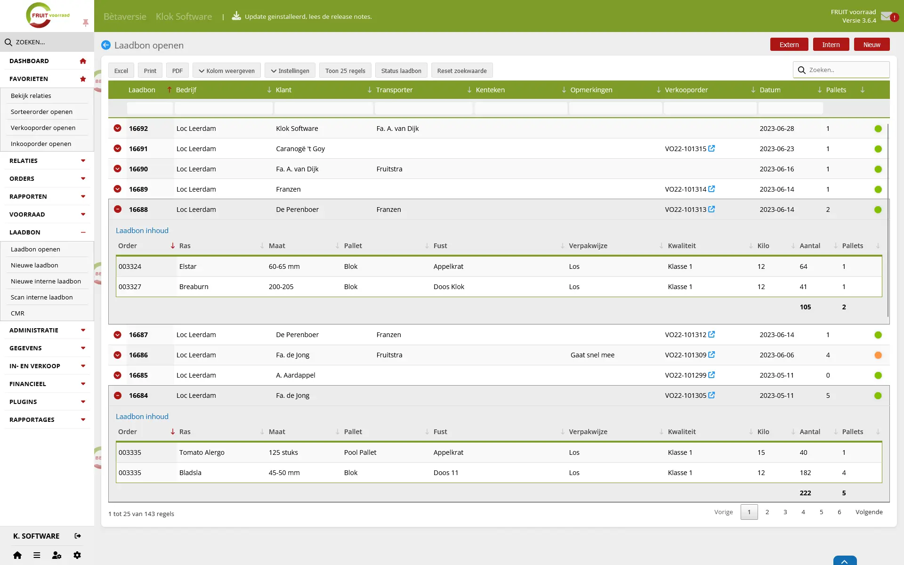This screenshot has height=565, width=904.
Task: Click orange status dot for row 16686
Action: click(x=878, y=355)
